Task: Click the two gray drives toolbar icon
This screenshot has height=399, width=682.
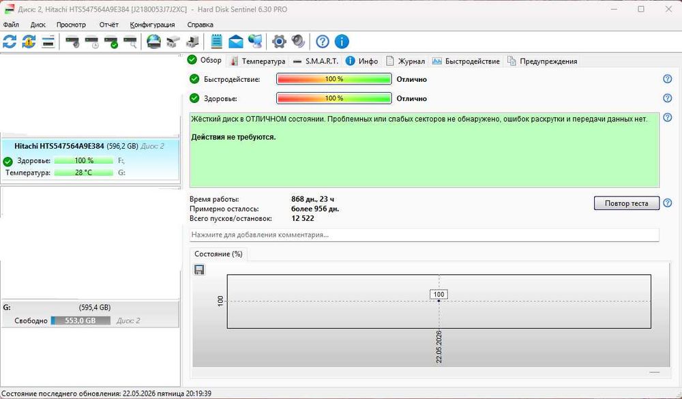Action: tap(173, 42)
